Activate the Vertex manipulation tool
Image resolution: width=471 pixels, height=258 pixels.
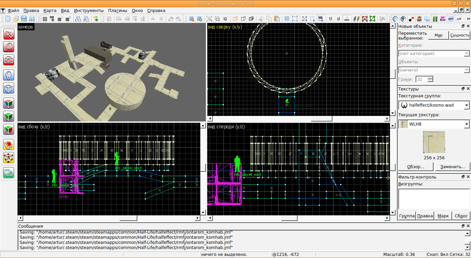pyautogui.click(x=9, y=158)
